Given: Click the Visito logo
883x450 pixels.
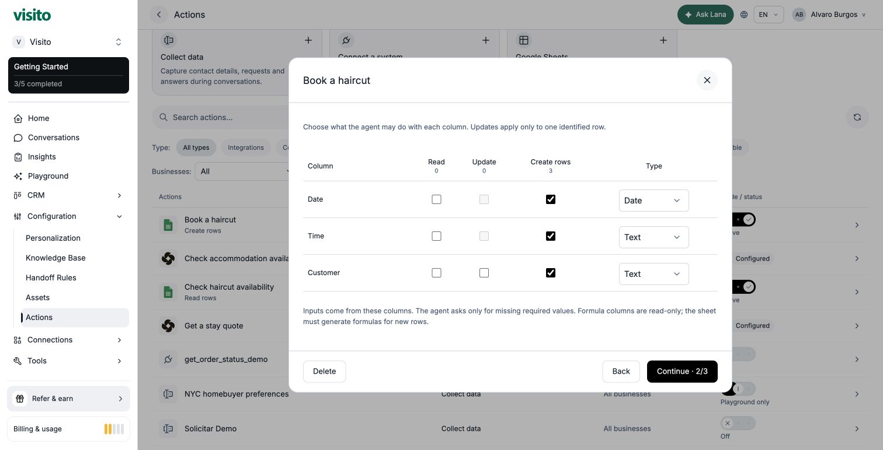Looking at the screenshot, I should pyautogui.click(x=32, y=15).
